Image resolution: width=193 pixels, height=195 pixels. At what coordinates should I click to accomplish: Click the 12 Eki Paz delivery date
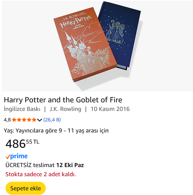[70, 165]
